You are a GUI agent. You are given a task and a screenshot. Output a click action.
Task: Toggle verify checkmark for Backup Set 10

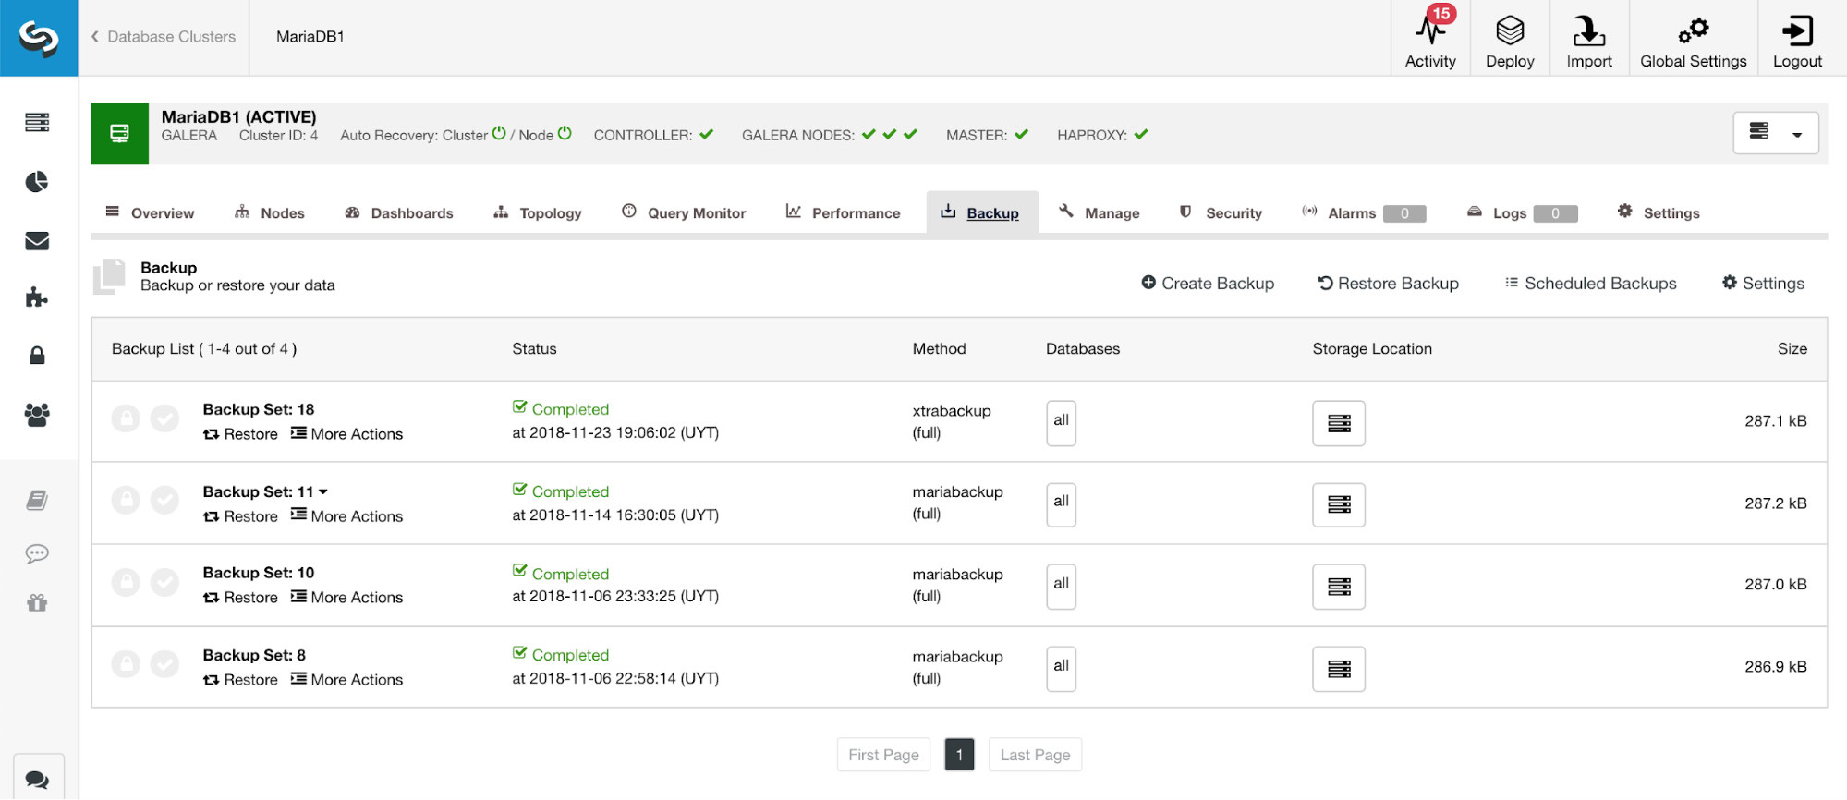(164, 582)
